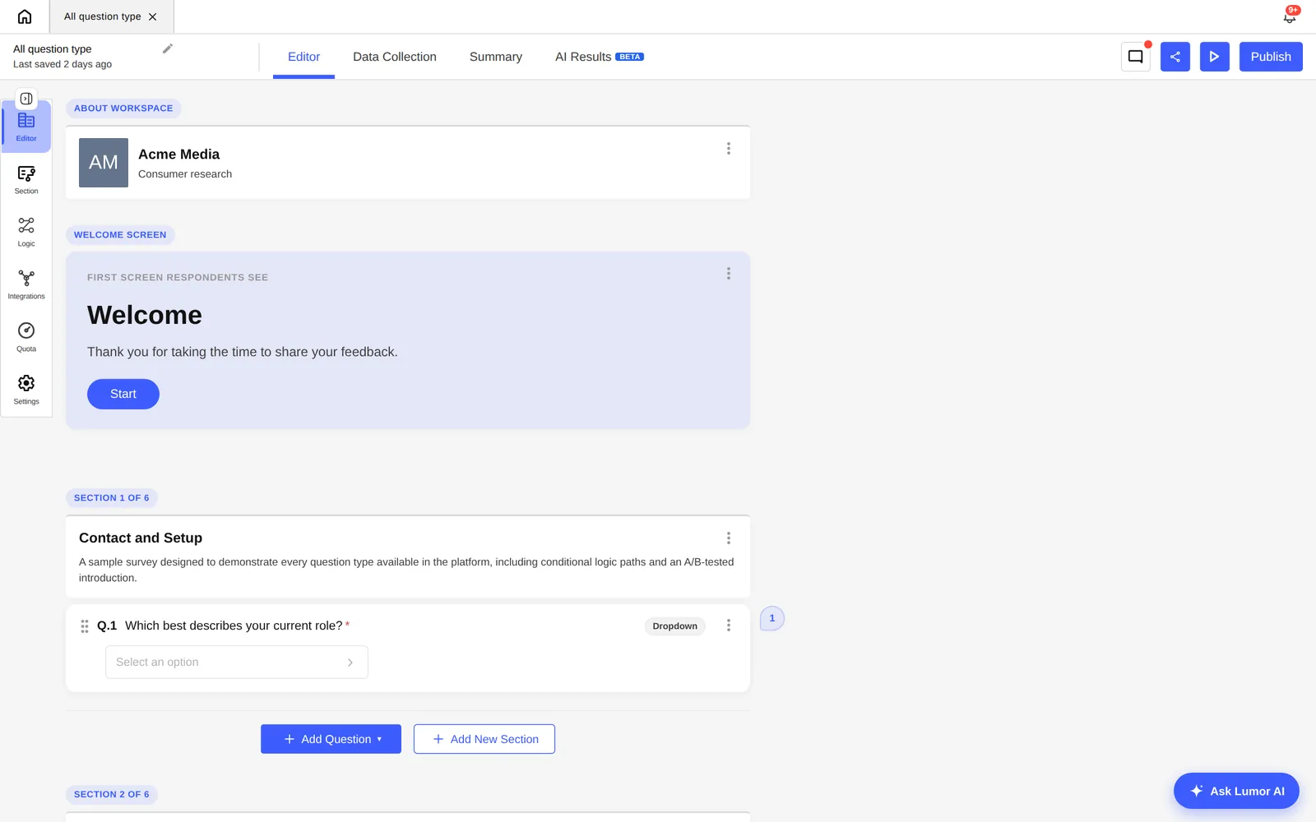Viewport: 1316px width, 822px height.
Task: Click the Dropdown question type badge
Action: (x=675, y=626)
